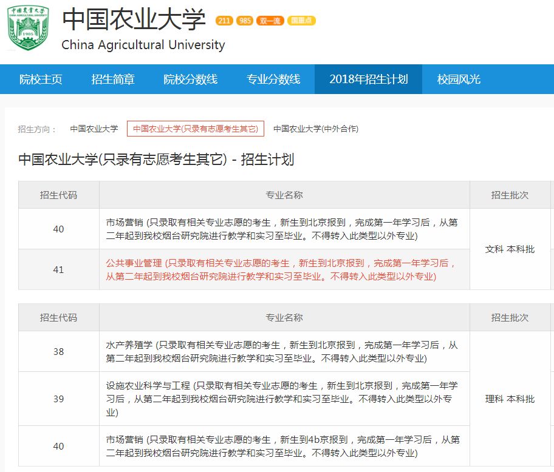Click the 招生计划 page heading
This screenshot has height=472, width=554.
pos(156,160)
